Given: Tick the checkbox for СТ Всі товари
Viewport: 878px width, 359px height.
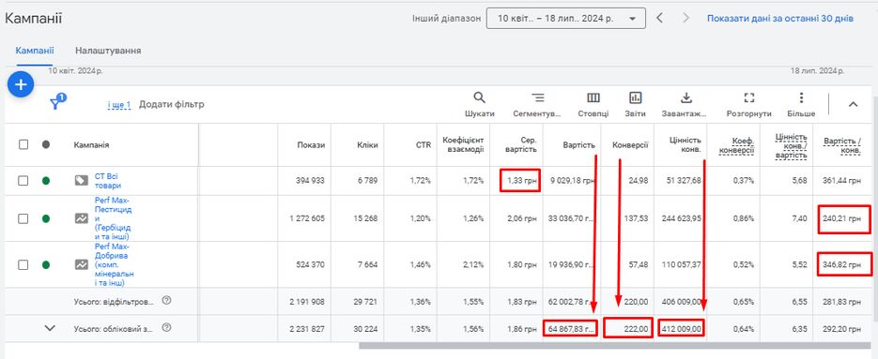Looking at the screenshot, I should click(23, 181).
